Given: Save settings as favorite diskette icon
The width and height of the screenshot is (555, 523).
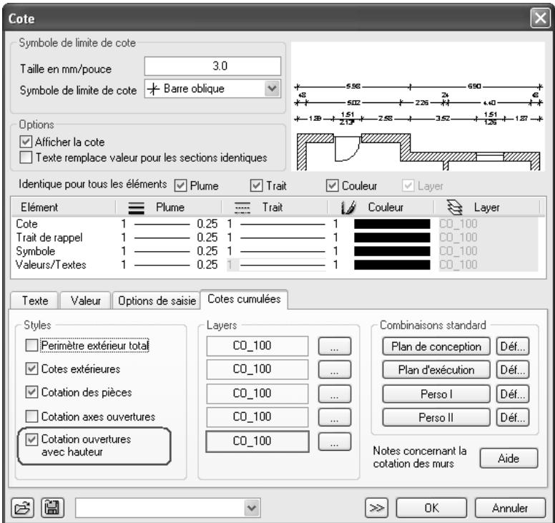Looking at the screenshot, I should [x=53, y=508].
